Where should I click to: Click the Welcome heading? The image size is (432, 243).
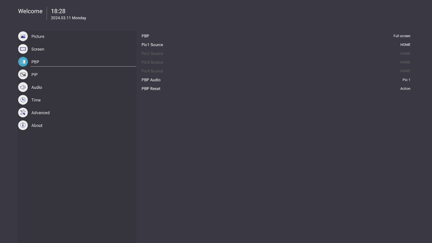pos(30,11)
